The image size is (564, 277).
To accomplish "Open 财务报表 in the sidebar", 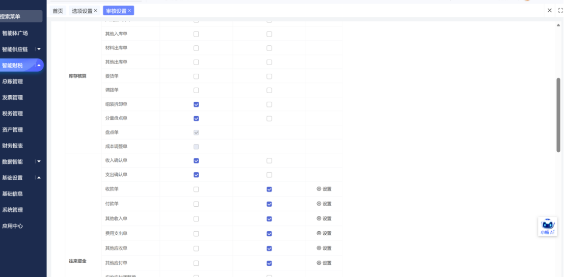I will (x=12, y=146).
